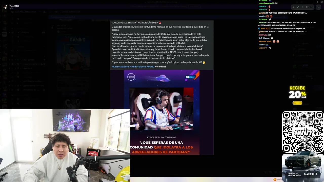Minimize the window

click(313, 2)
